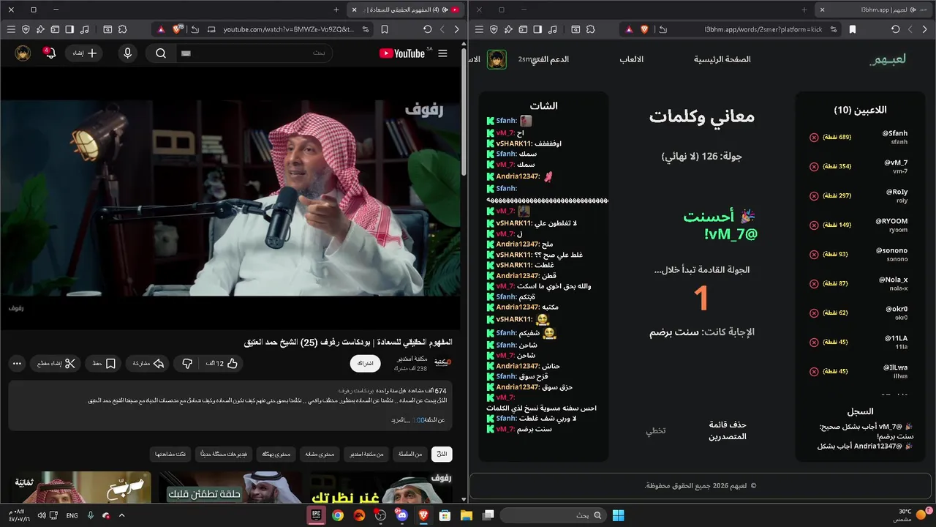Toggle bookmark for l3bhm.app page

click(x=853, y=29)
